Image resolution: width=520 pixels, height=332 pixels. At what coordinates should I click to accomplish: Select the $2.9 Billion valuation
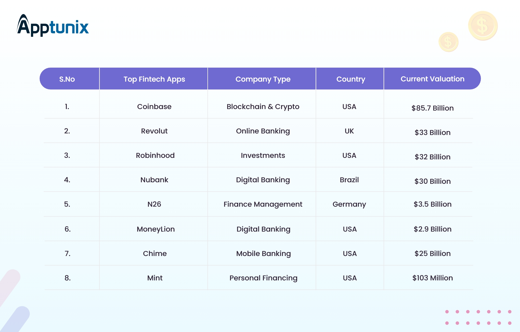[x=432, y=229]
